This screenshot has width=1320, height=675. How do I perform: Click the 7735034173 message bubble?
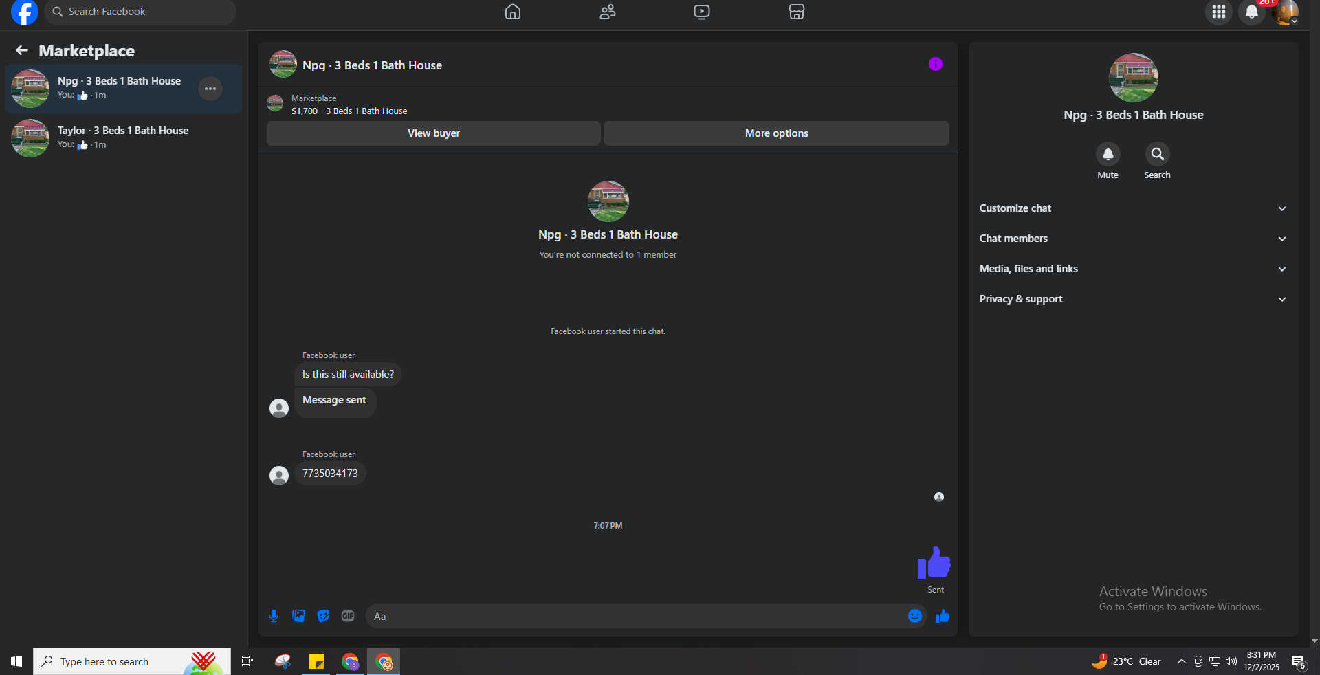330,474
